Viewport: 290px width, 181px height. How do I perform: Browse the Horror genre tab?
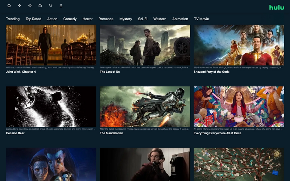87,19
